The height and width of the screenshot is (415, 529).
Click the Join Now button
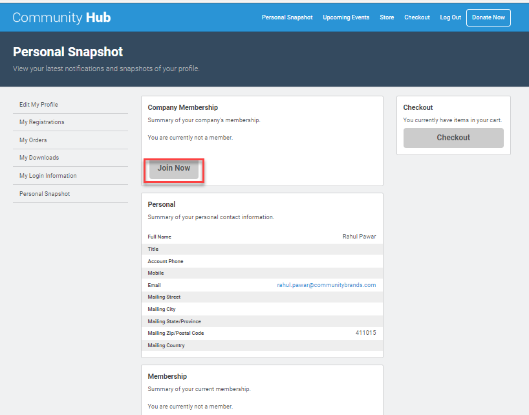tap(174, 168)
